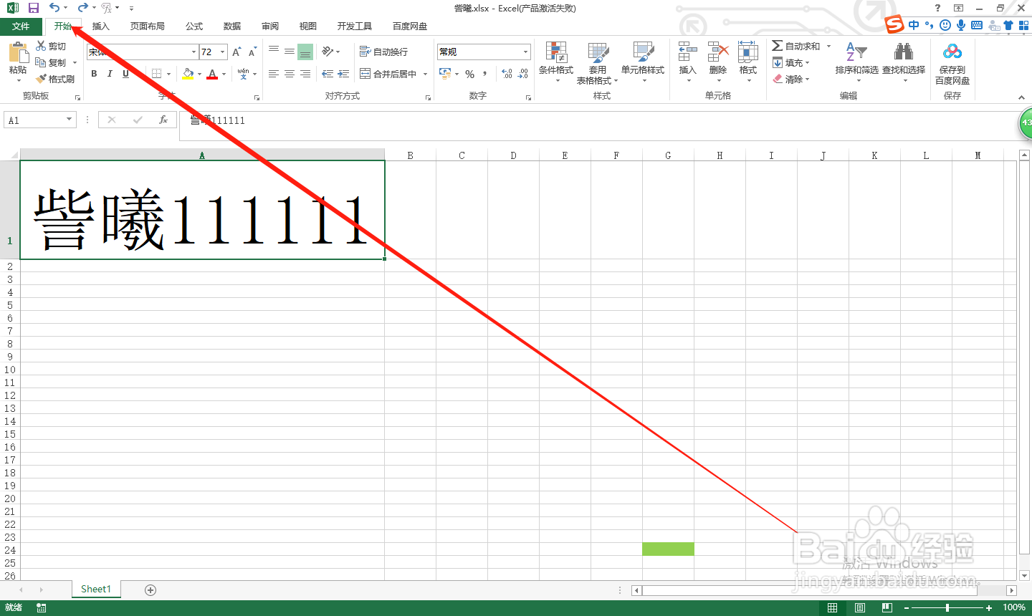1032x616 pixels.
Task: Select the Sheet1 sheet tab
Action: pos(96,589)
